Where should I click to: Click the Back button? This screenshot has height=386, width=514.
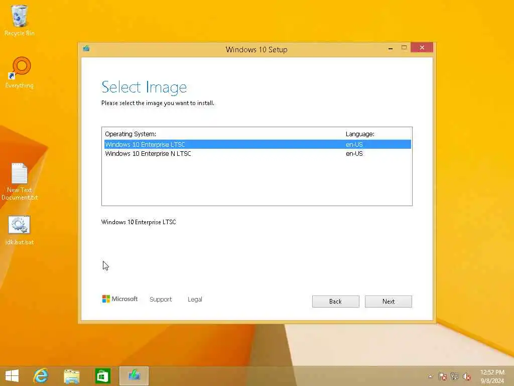click(x=336, y=302)
